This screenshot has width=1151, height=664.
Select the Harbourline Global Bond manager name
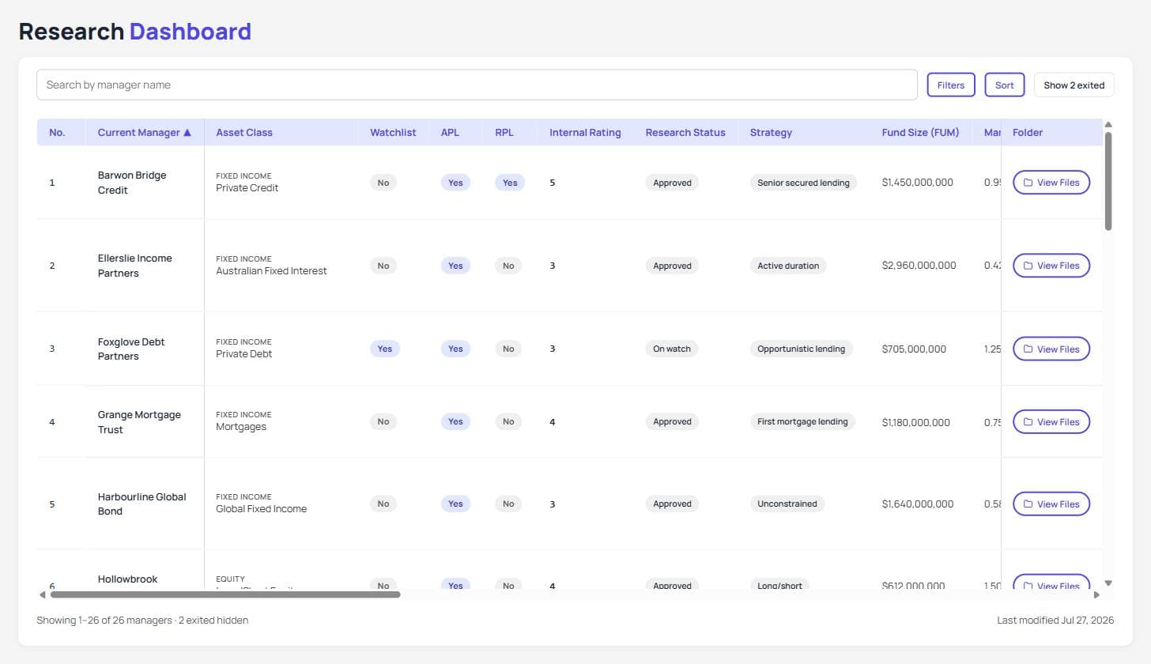(142, 504)
